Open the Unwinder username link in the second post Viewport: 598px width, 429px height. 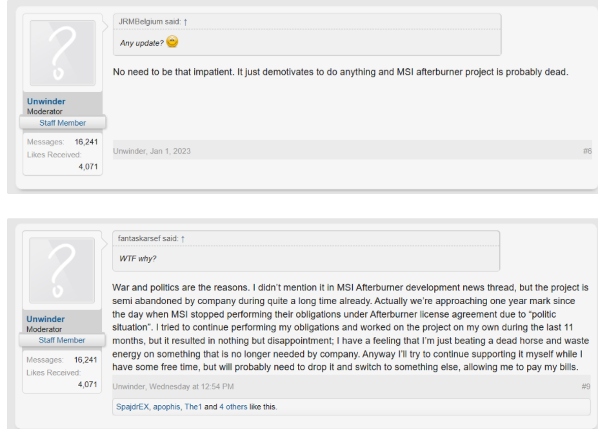point(45,319)
